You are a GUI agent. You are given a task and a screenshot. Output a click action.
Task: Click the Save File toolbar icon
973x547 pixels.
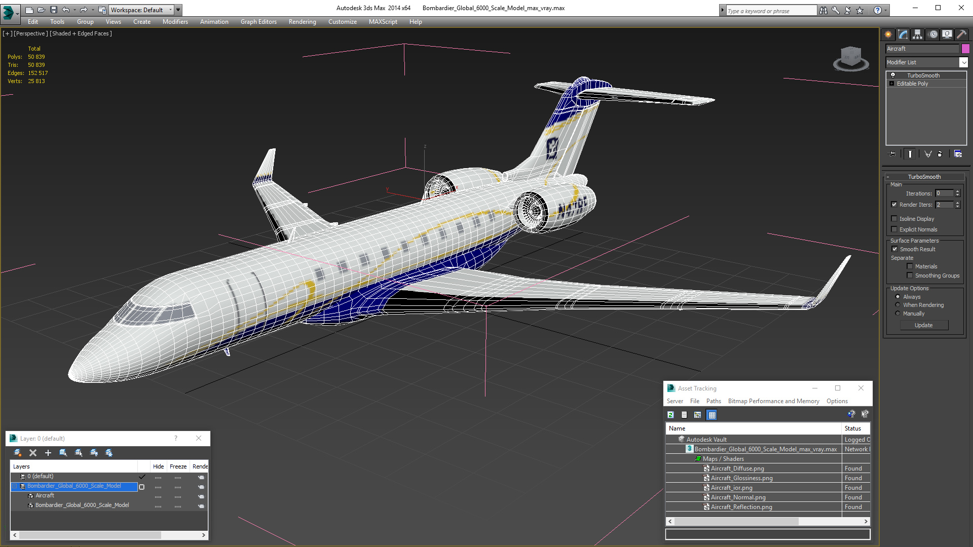point(54,10)
